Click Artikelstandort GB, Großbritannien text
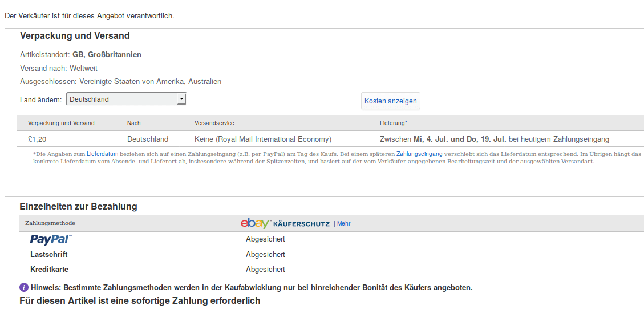The image size is (644, 309). click(80, 54)
